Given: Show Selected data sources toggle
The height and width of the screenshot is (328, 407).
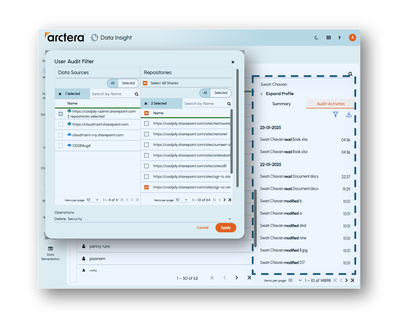Looking at the screenshot, I should coord(128,83).
